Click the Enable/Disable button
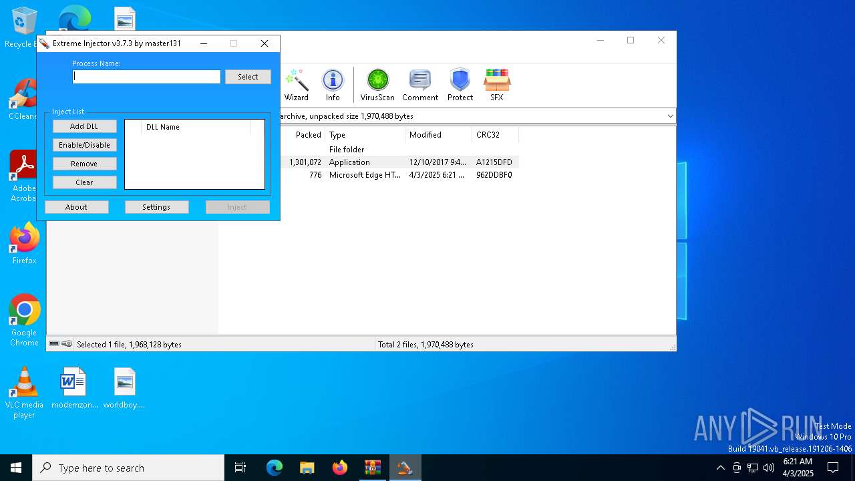Screen dimensions: 855x481 click(84, 145)
